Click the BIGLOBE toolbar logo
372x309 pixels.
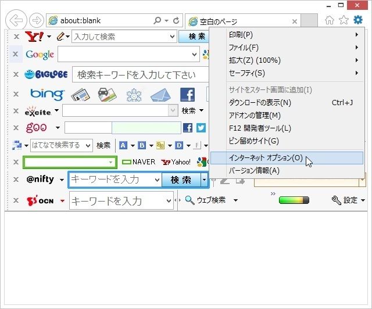tap(46, 74)
